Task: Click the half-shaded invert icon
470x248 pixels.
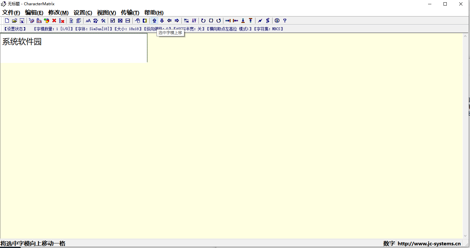Action: (x=145, y=21)
